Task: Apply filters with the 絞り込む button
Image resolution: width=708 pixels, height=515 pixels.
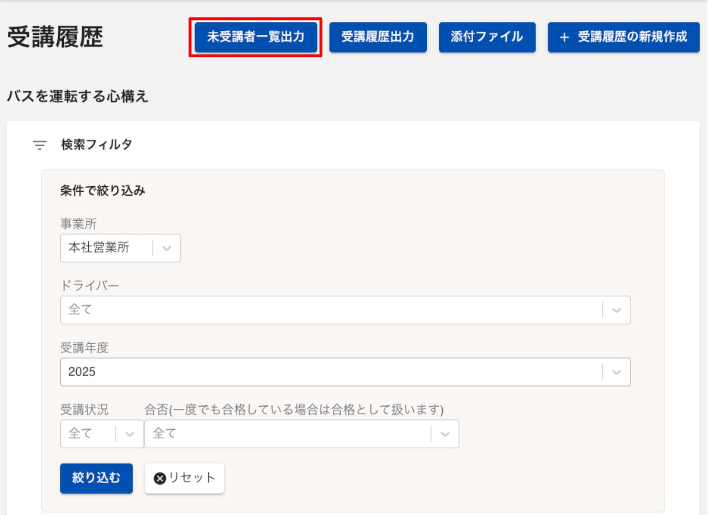Action: 96,479
